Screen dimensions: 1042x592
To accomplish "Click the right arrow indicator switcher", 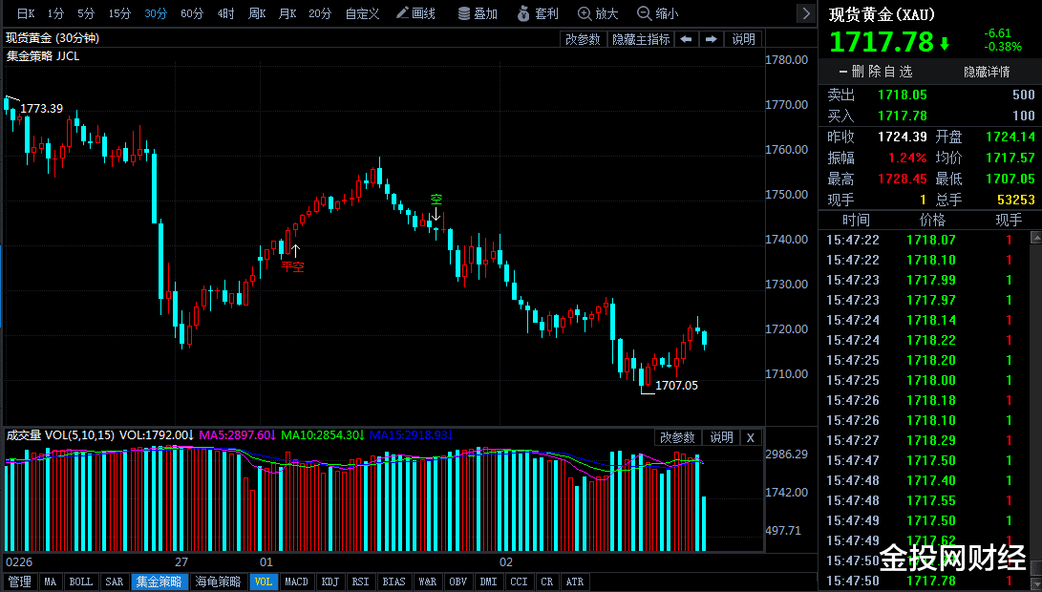I will click(x=711, y=39).
